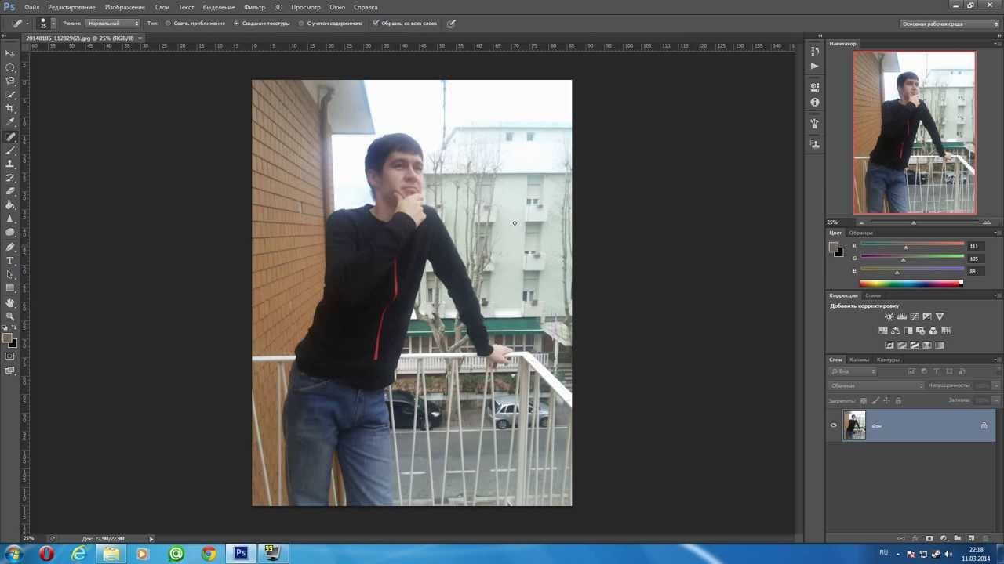Select the Hand tool
The width and height of the screenshot is (1004, 564).
10,303
